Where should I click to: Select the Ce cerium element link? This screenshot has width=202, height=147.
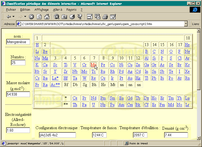75,98
